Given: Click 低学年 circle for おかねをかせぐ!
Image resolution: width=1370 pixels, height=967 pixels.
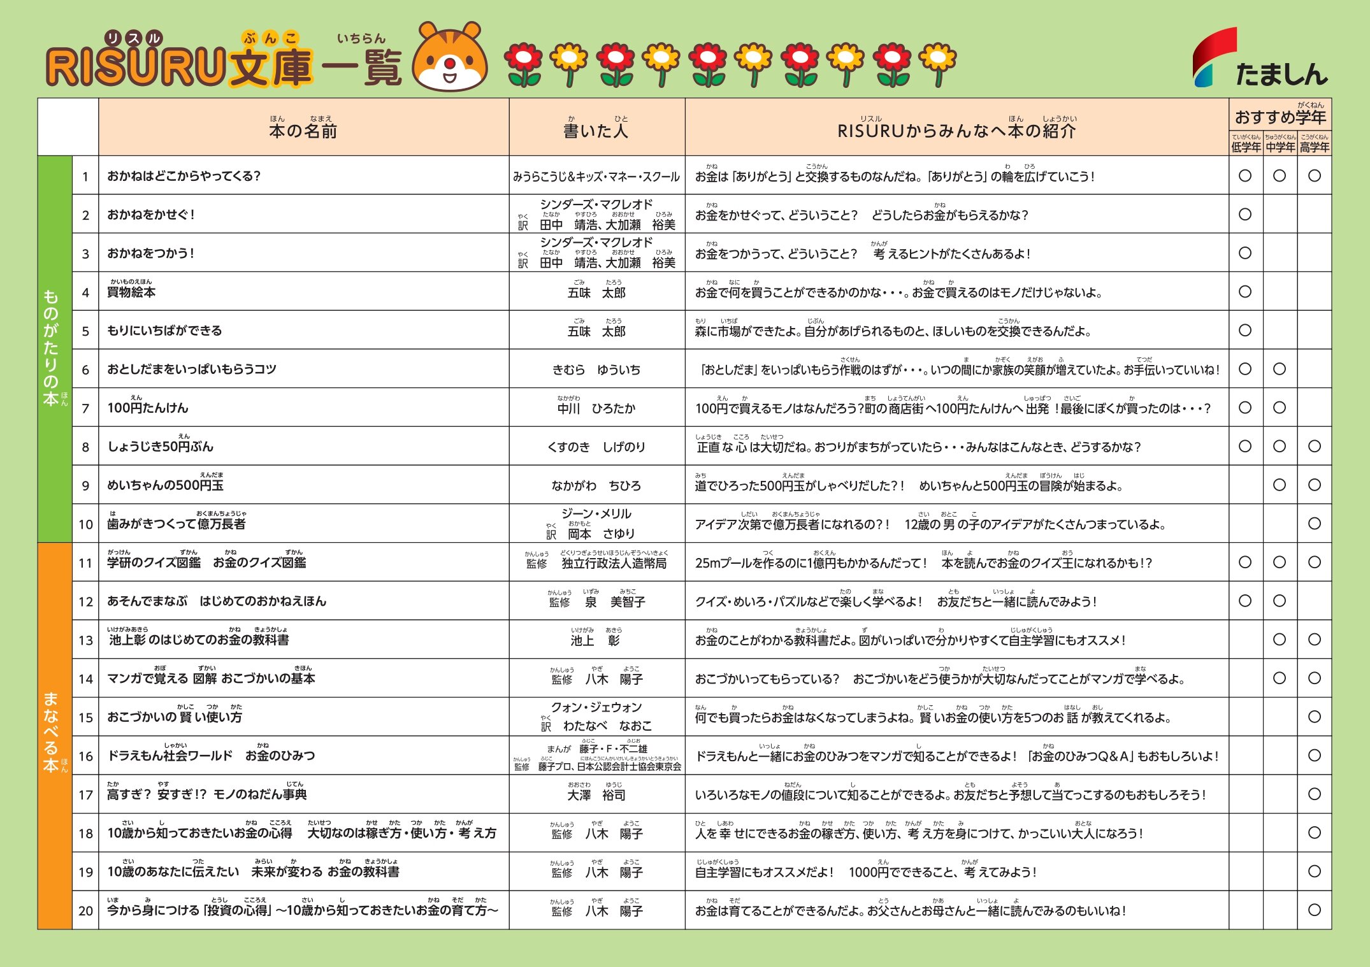Looking at the screenshot, I should tap(1245, 215).
